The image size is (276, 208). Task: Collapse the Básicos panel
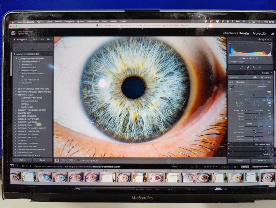[x=272, y=73]
